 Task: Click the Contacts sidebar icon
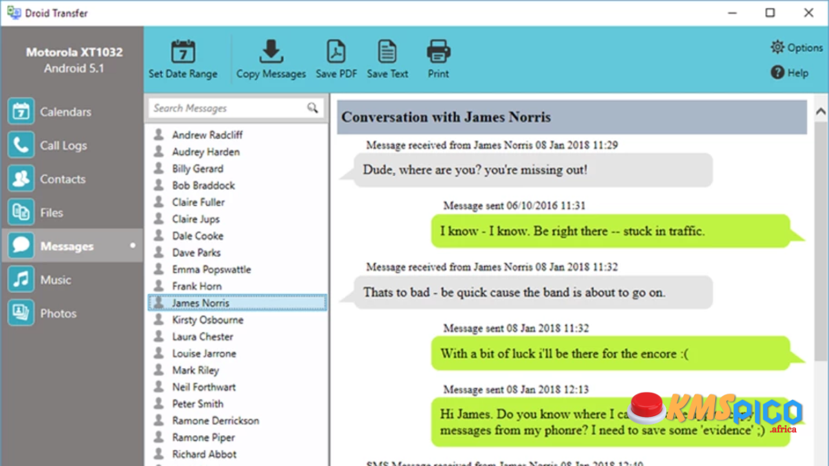click(x=21, y=179)
